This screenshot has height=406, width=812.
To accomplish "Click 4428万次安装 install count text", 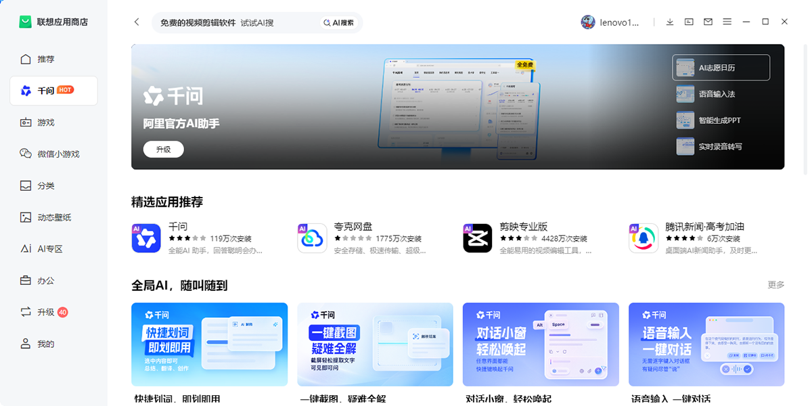I will click(x=564, y=239).
